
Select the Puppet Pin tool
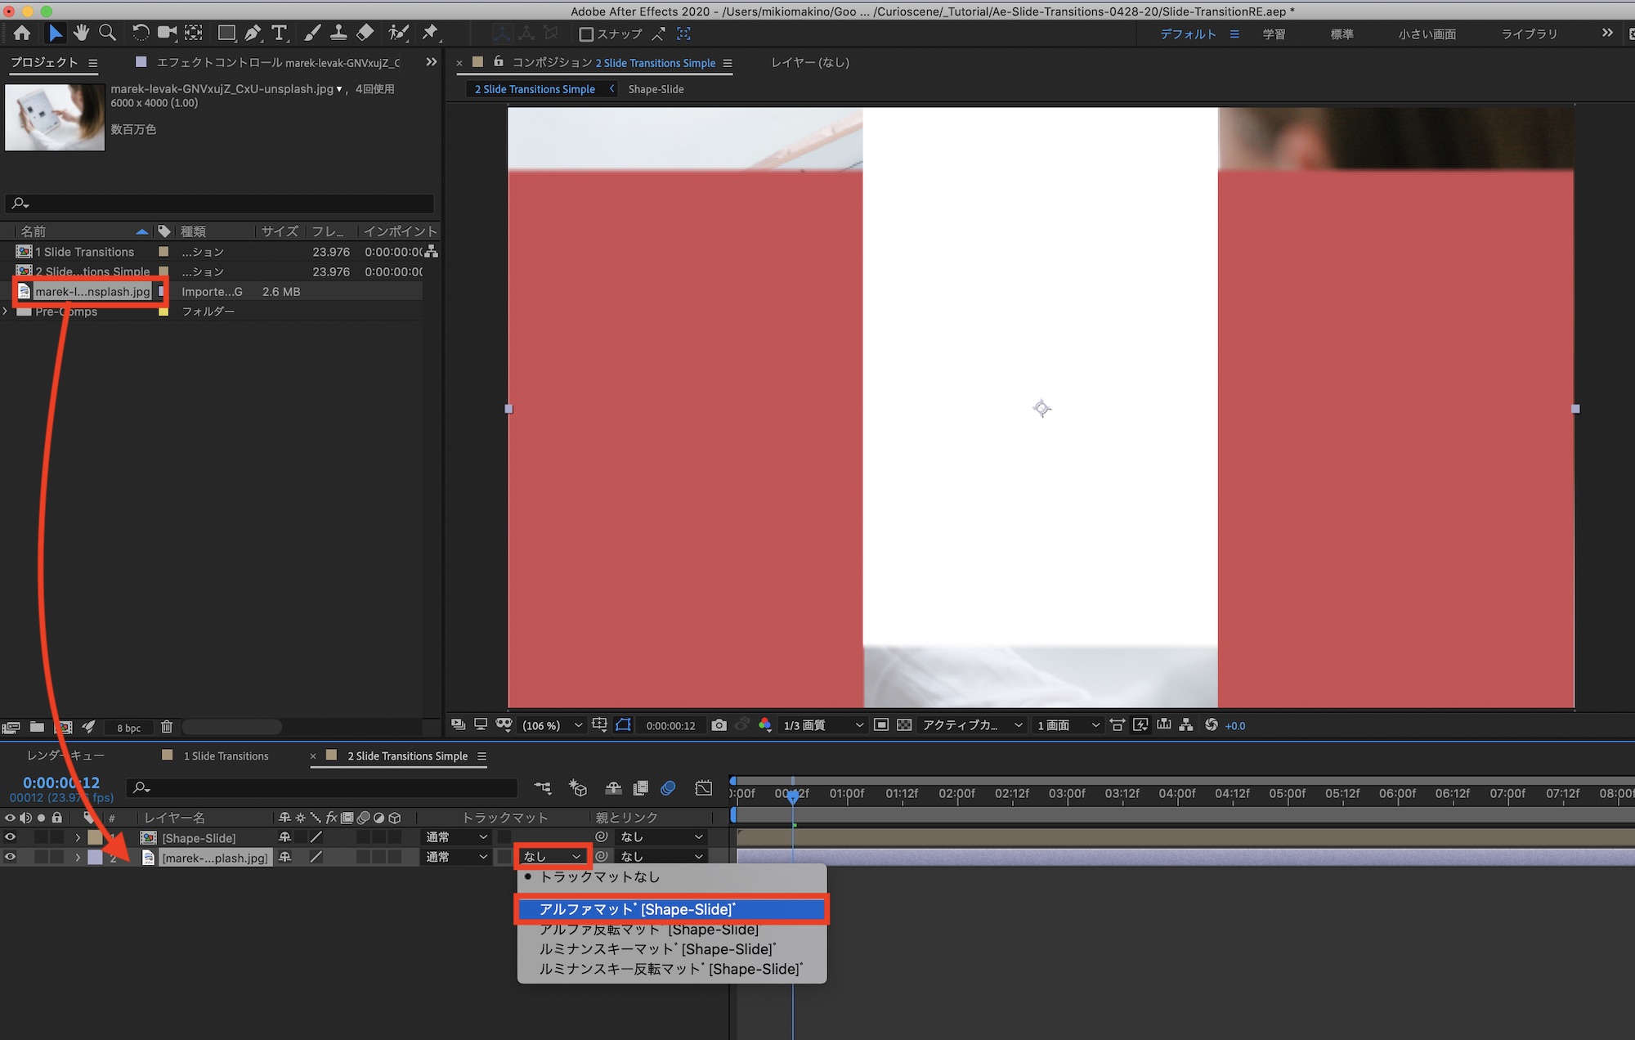(430, 33)
